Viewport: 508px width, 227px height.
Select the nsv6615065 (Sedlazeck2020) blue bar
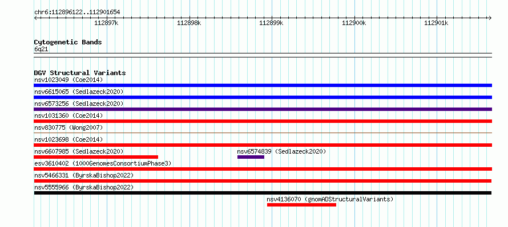click(x=263, y=97)
